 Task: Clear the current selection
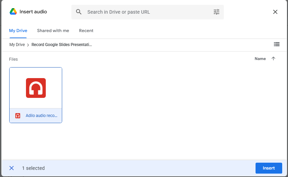(11, 168)
